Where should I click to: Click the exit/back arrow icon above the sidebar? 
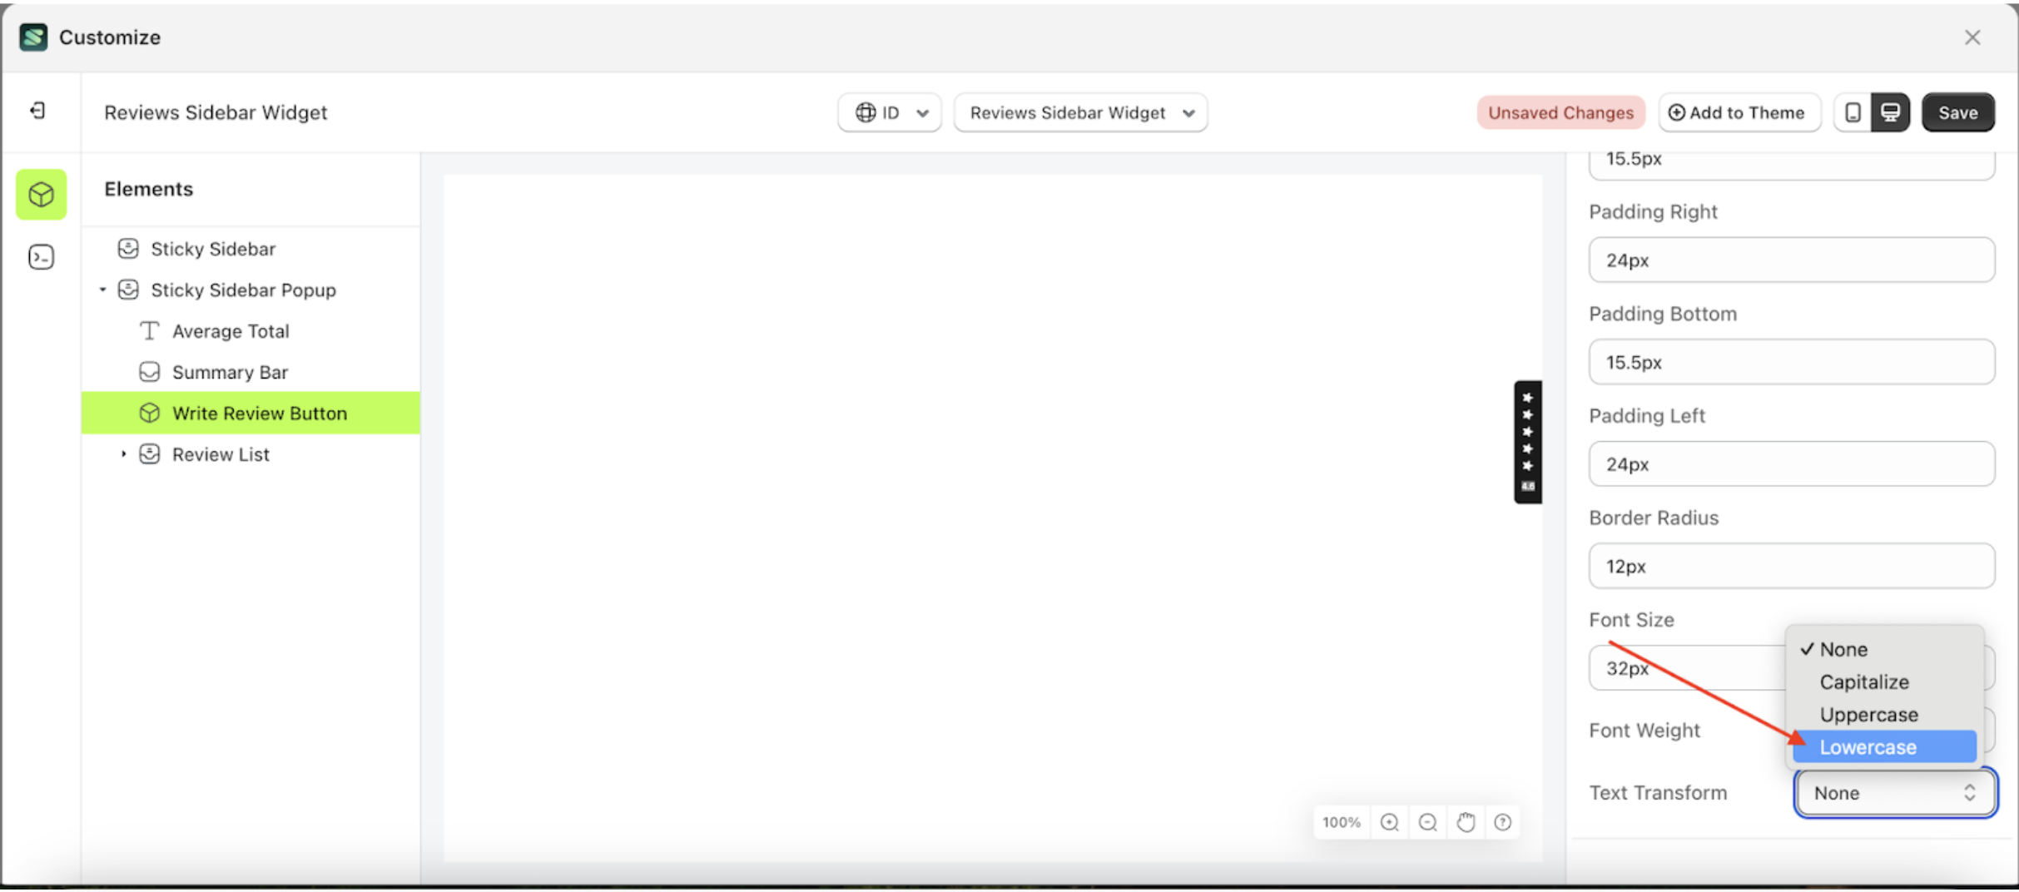click(36, 111)
